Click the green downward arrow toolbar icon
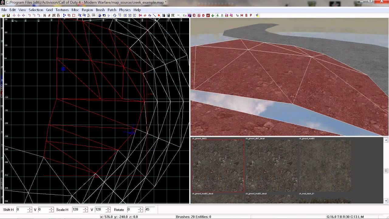The image size is (389, 219). (x=212, y=15)
